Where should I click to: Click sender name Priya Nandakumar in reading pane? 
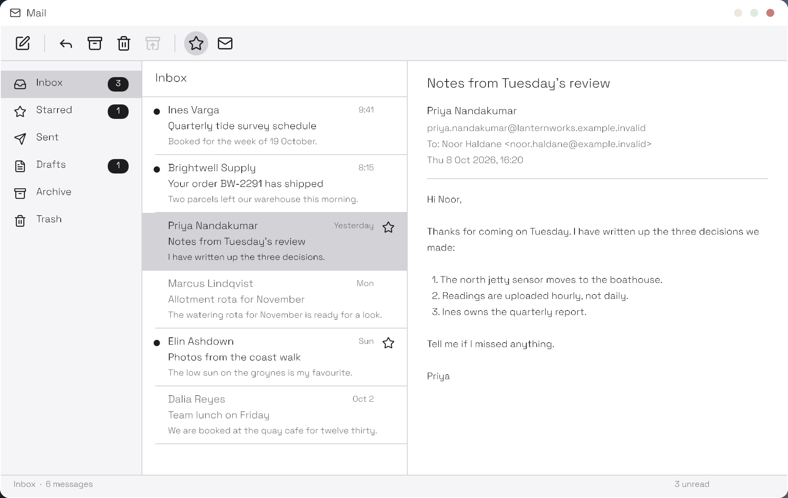click(472, 111)
